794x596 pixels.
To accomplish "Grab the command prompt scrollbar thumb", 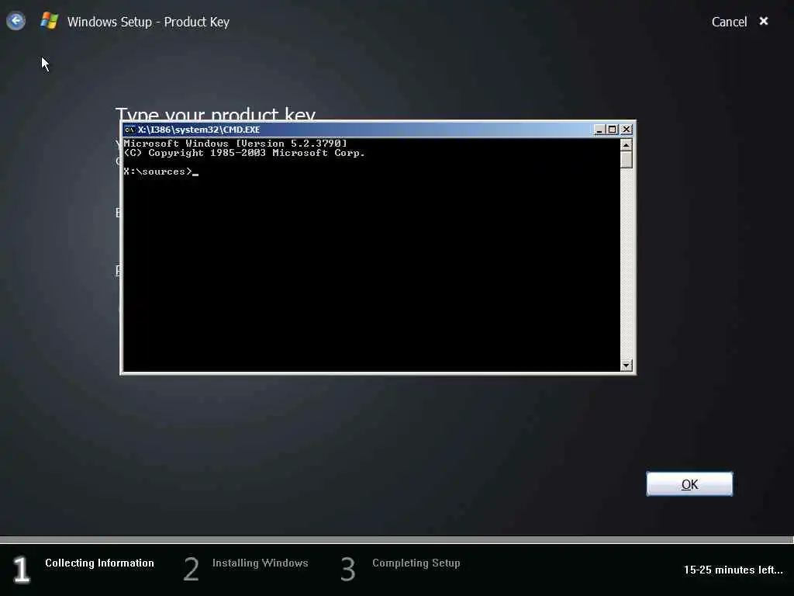I will pos(627,160).
